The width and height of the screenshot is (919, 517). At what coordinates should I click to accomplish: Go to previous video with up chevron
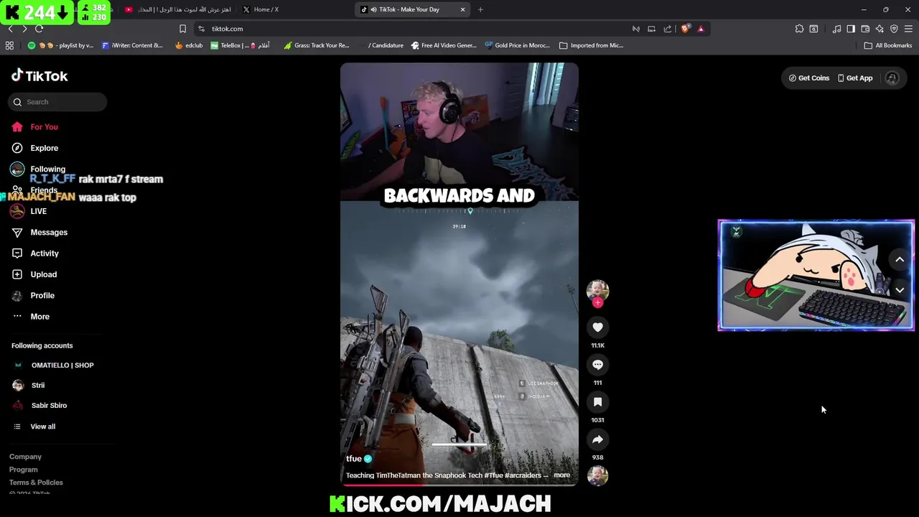[x=900, y=260]
